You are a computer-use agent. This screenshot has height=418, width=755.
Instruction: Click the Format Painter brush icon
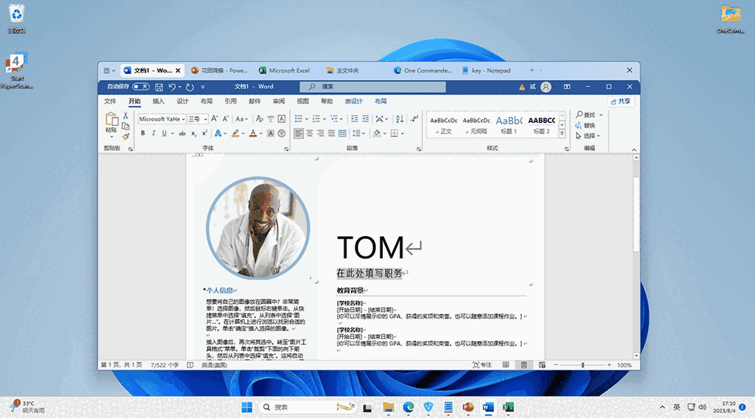126,137
